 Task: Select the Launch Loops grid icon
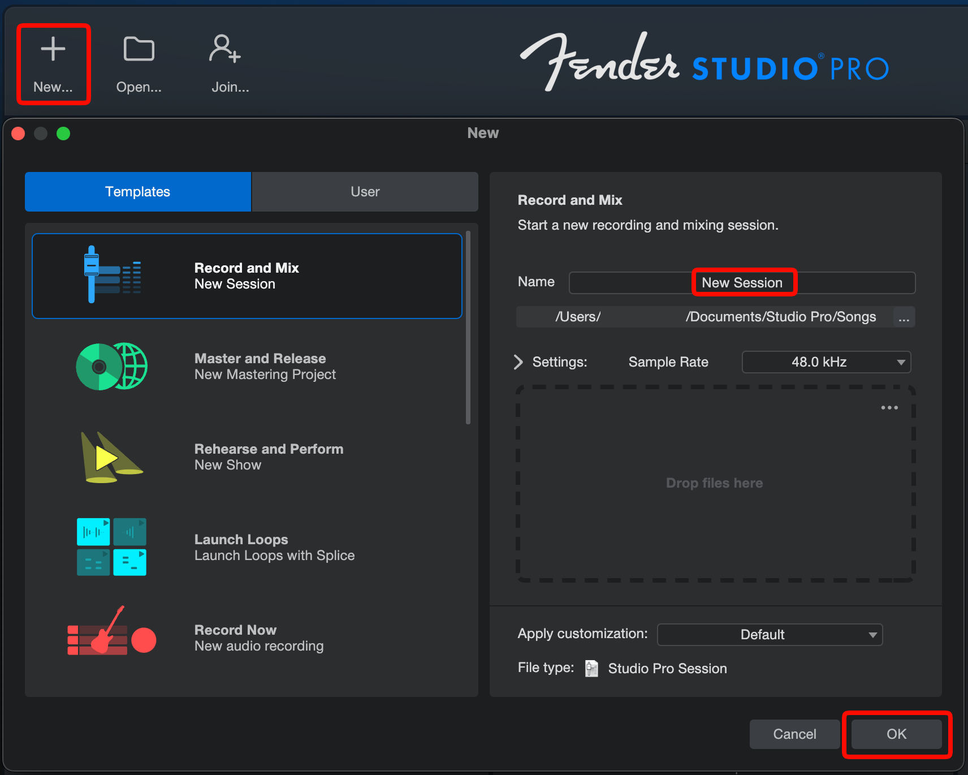click(112, 547)
